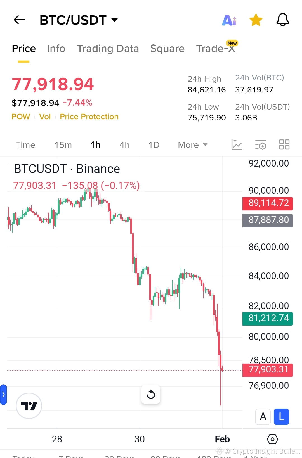Open the chart layout grid icon
This screenshot has width=302, height=458.
pos(284,145)
